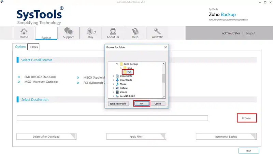Select the Local Disk (C:) drive icon

(117, 96)
